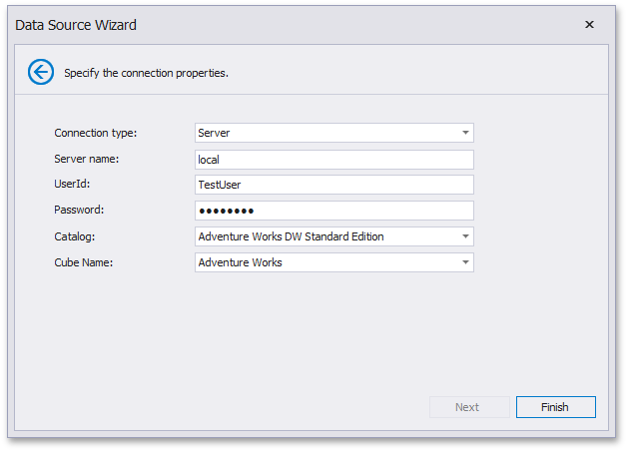Click the blue back arrow icon
Viewport: 629px width, 453px height.
pyautogui.click(x=41, y=72)
